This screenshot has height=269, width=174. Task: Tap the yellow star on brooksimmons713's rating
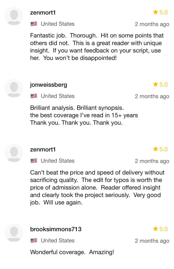click(x=156, y=229)
